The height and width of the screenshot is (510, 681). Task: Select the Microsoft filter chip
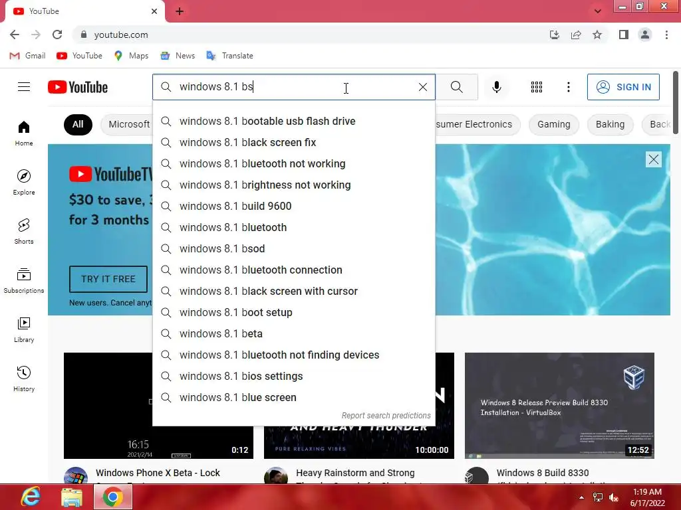pos(127,124)
